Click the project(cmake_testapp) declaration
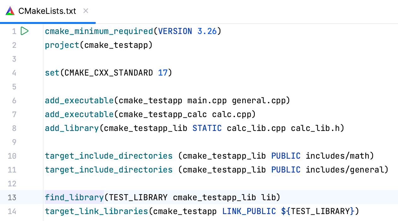This screenshot has height=221, width=398. [x=98, y=45]
